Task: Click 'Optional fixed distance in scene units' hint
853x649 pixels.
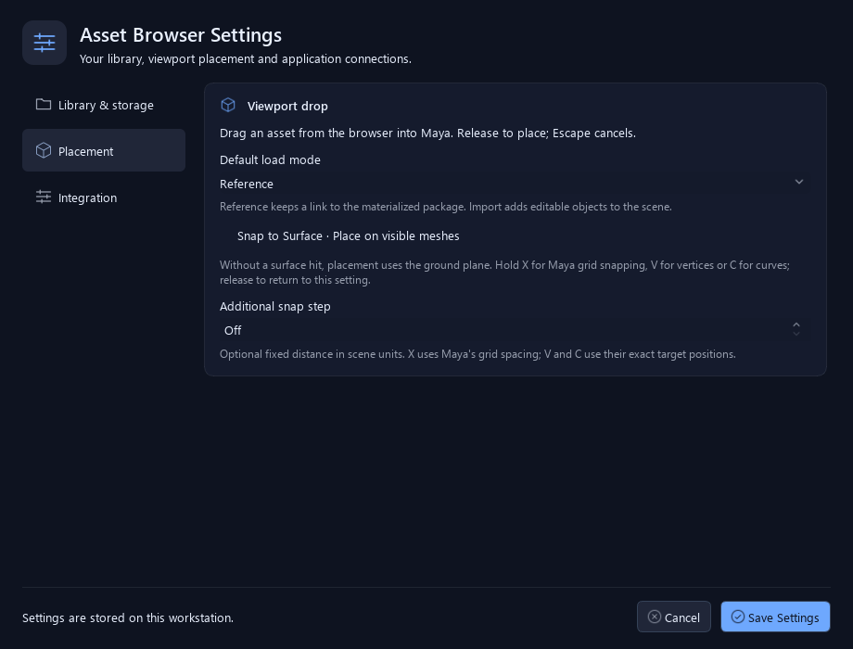Action: (x=477, y=354)
